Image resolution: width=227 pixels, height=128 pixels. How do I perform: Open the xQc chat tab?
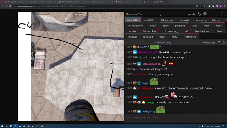(187, 31)
